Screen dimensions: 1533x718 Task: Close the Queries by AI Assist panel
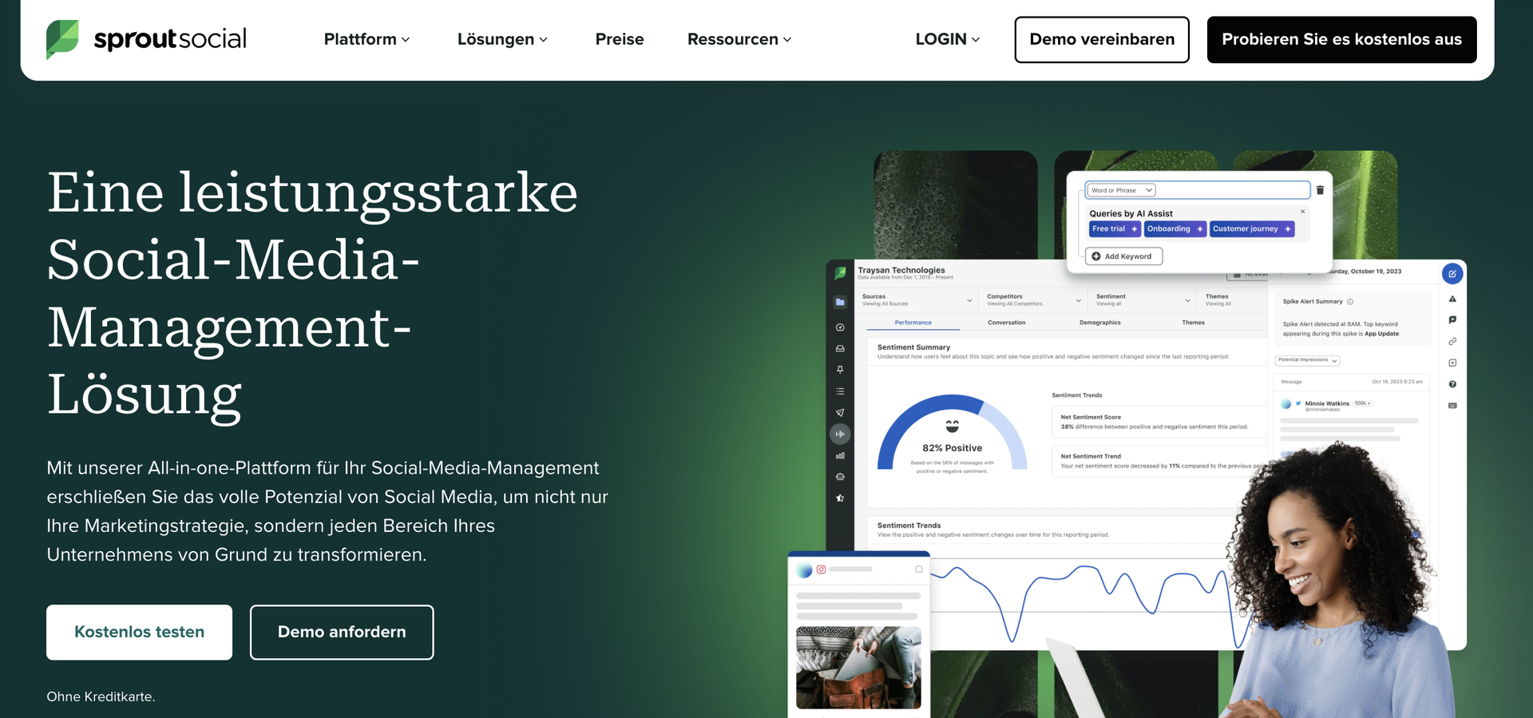click(1302, 212)
